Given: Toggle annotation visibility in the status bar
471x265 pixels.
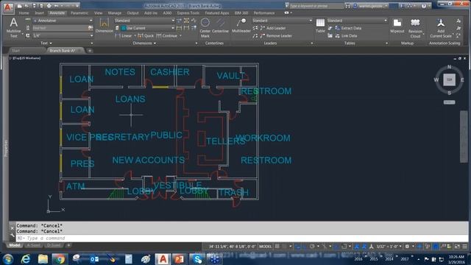Looking at the screenshot, I should point(356,247).
